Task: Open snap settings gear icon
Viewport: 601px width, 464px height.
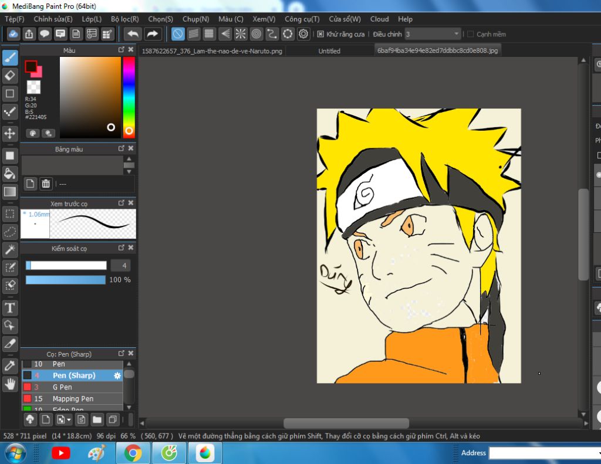Action: tap(303, 34)
